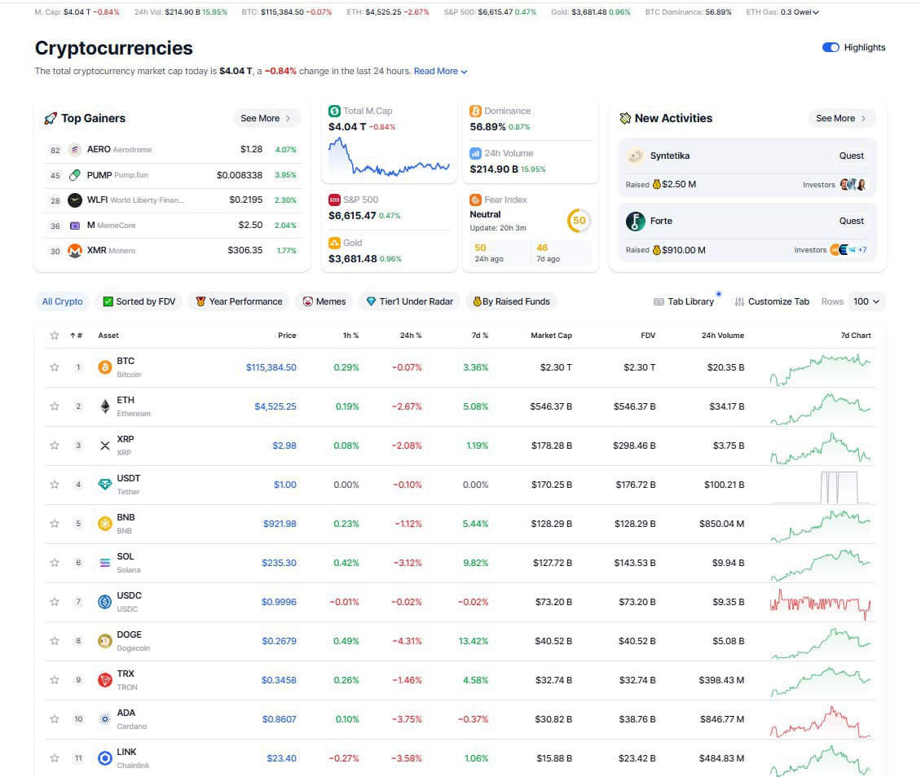This screenshot has width=921, height=777.
Task: Click the S&P 500 badge icon
Action: [334, 200]
